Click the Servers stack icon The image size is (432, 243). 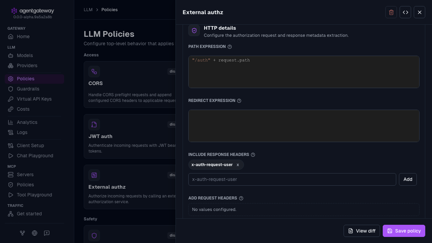(x=10, y=174)
